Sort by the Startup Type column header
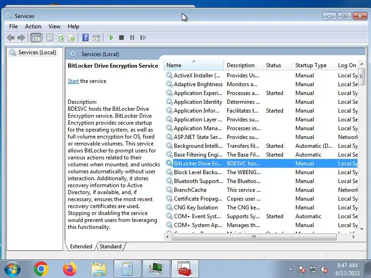This screenshot has height=278, width=371. tap(314, 65)
